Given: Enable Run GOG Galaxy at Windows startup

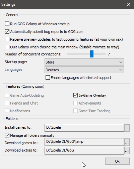Looking at the screenshot, I should pyautogui.click(x=7, y=24).
